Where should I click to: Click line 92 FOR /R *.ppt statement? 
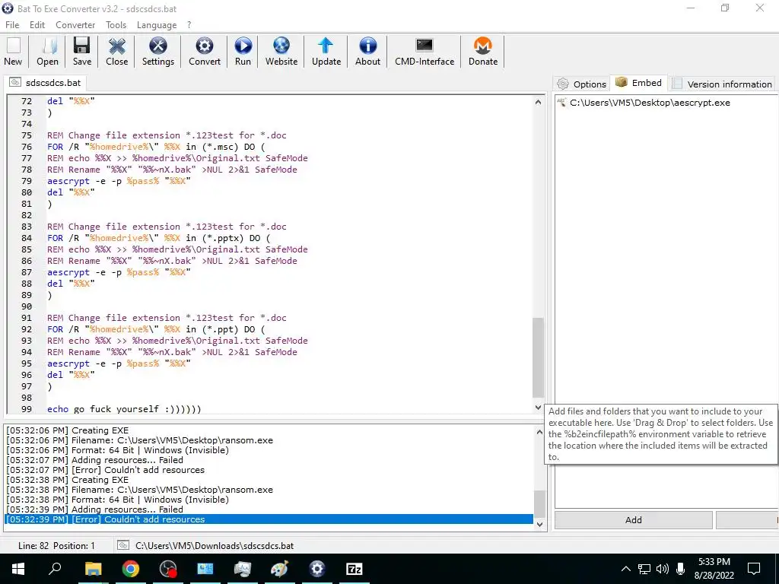pos(156,329)
